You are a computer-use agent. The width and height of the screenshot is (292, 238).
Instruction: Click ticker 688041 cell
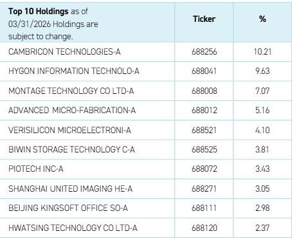click(204, 71)
